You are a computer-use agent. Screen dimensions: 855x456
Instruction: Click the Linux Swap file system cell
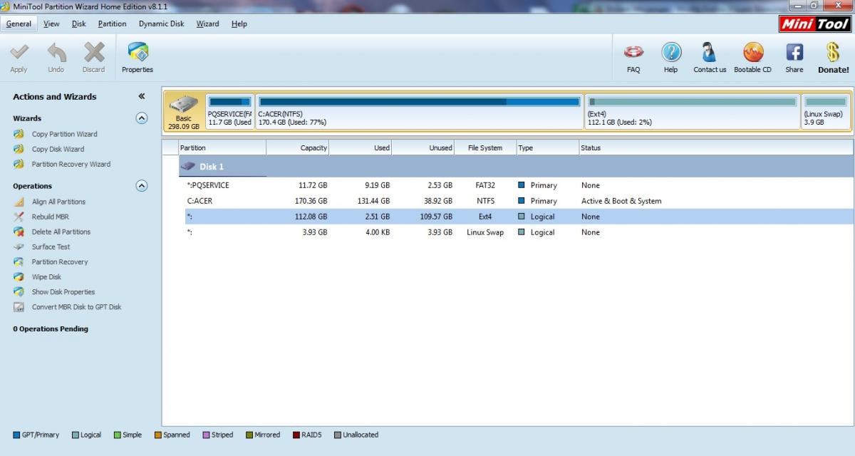tap(485, 232)
